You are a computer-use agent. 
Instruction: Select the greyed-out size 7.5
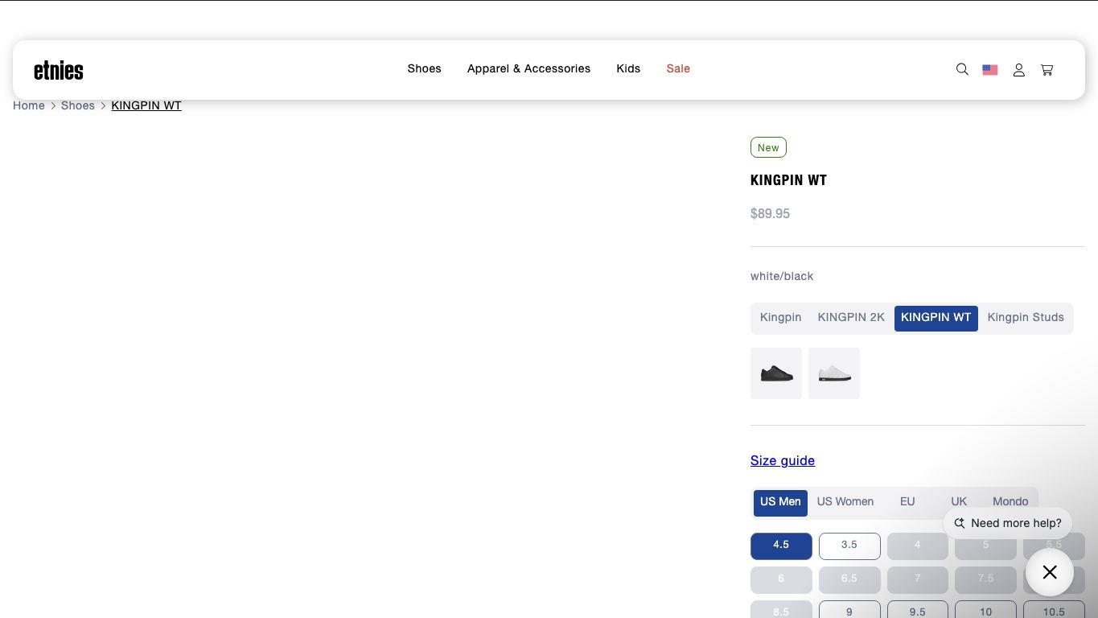coord(985,579)
